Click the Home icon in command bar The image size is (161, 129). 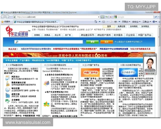[96, 21]
